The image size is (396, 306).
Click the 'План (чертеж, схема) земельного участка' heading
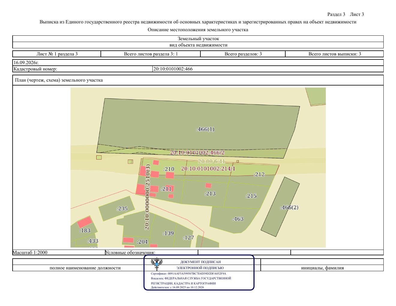(x=59, y=80)
